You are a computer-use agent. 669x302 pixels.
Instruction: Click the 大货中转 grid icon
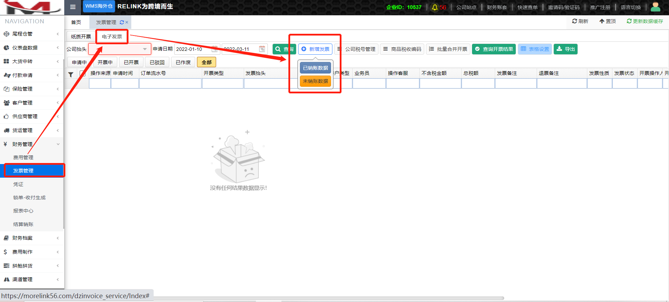tap(6, 61)
